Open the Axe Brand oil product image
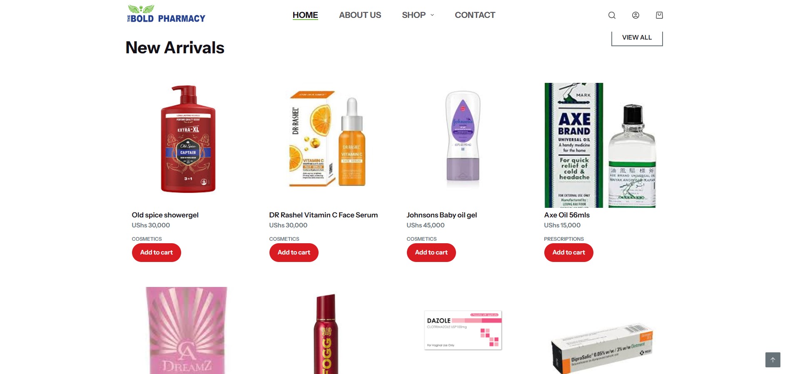Image resolution: width=785 pixels, height=374 pixels. point(600,145)
